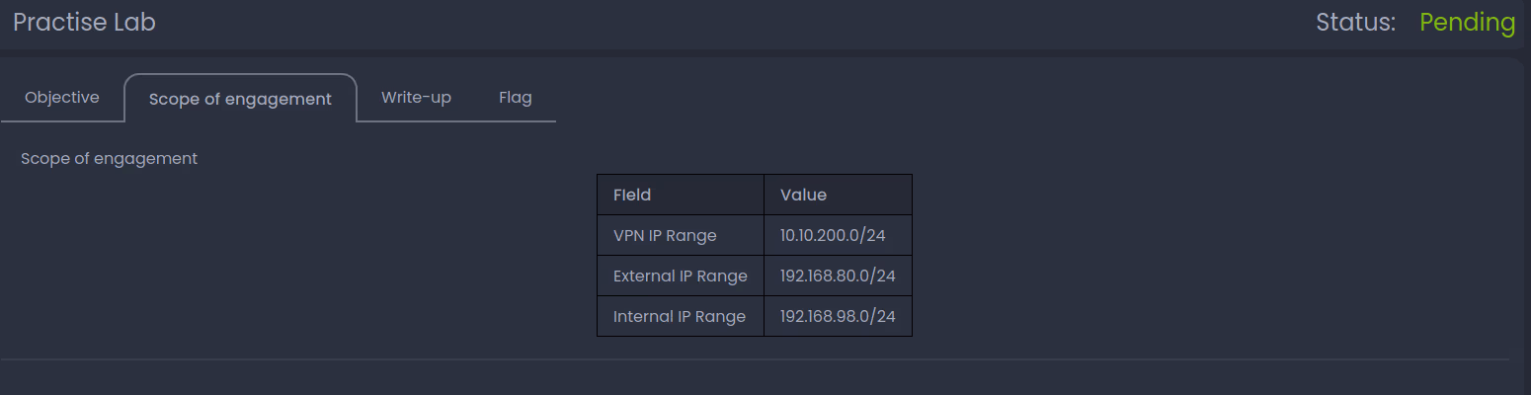
Task: Click the Practise Lab title
Action: click(85, 23)
